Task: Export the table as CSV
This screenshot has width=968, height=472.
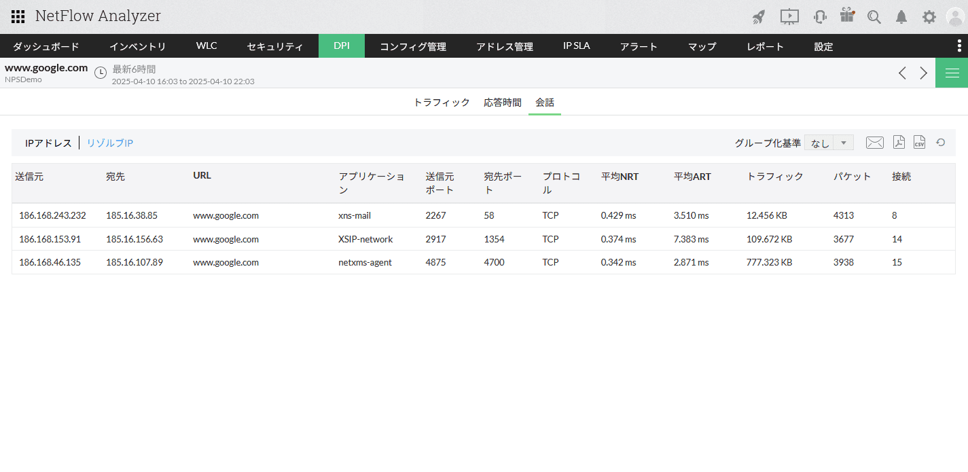Action: (x=919, y=142)
